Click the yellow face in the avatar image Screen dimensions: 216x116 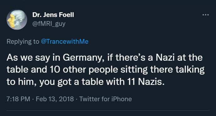coord(11,22)
